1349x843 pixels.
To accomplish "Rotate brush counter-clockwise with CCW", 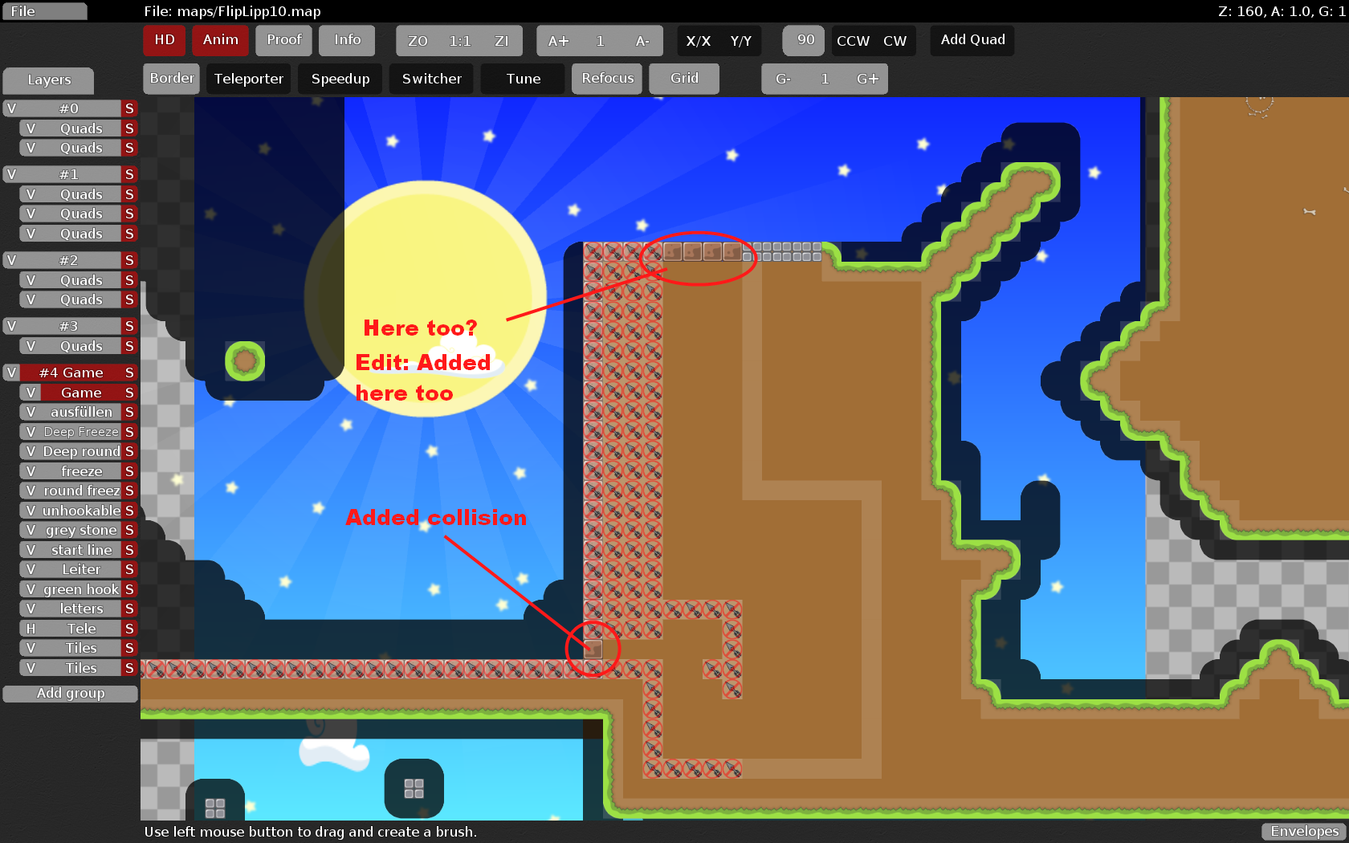I will click(853, 41).
